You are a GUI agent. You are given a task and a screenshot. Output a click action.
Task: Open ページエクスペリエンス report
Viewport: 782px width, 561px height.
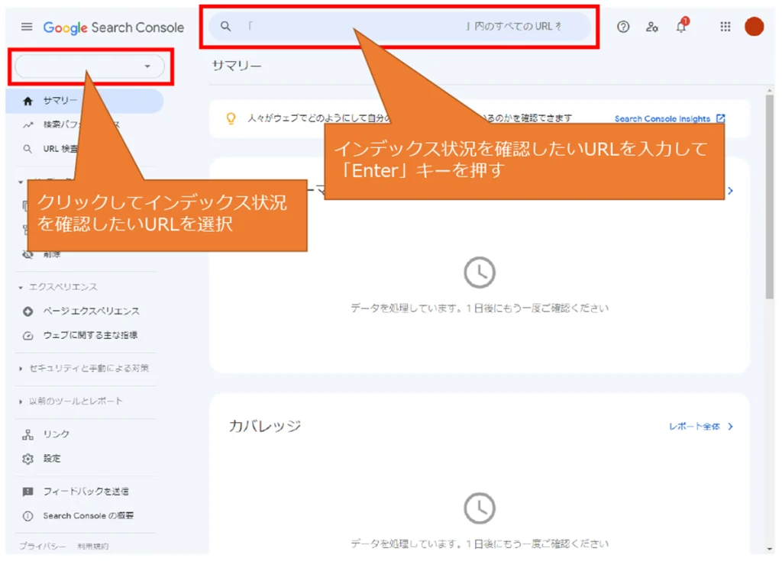click(x=90, y=311)
